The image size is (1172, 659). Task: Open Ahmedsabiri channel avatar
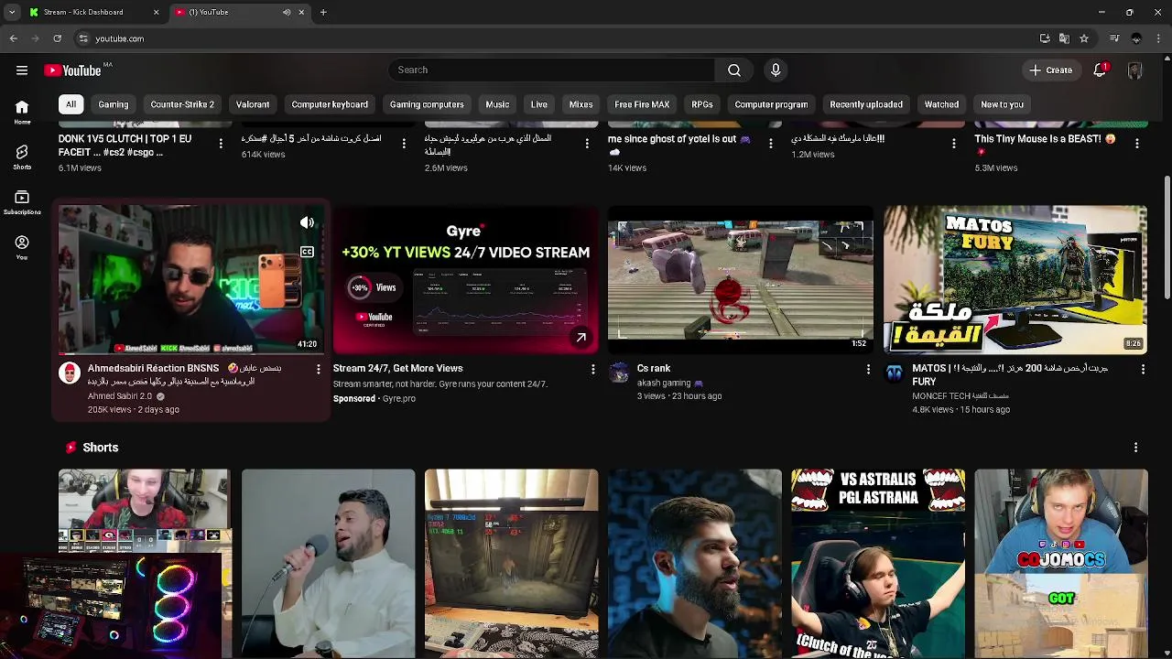pos(70,373)
